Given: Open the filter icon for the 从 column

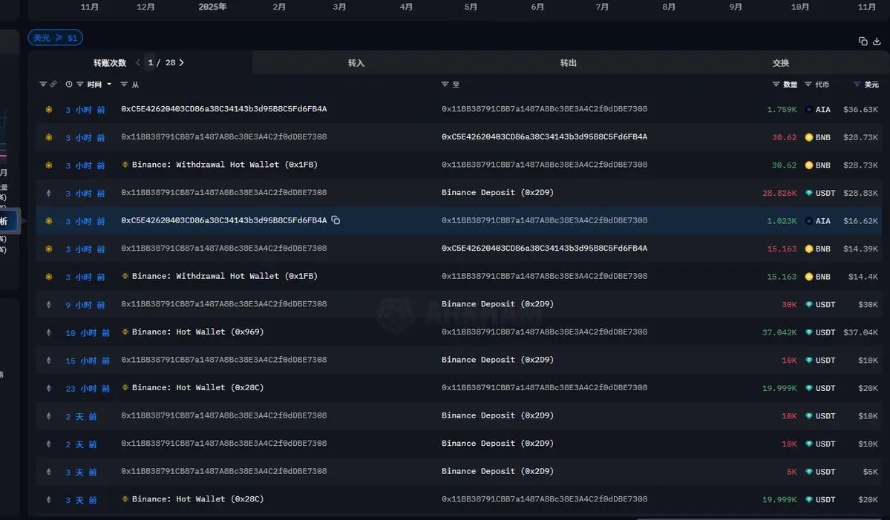Looking at the screenshot, I should [124, 84].
